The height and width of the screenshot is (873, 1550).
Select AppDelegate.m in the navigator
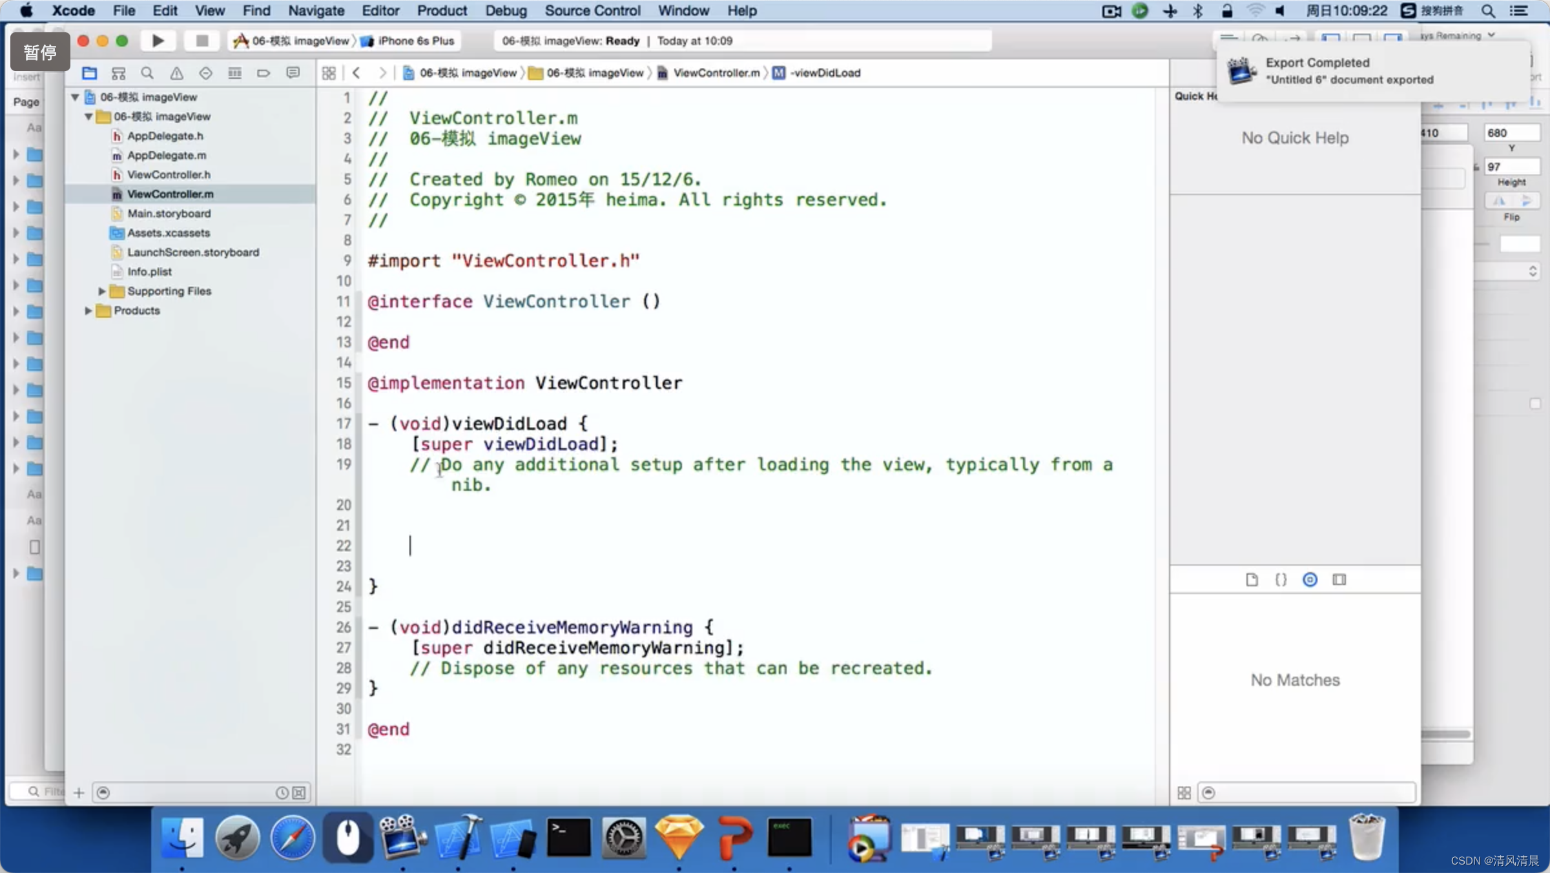[167, 155]
